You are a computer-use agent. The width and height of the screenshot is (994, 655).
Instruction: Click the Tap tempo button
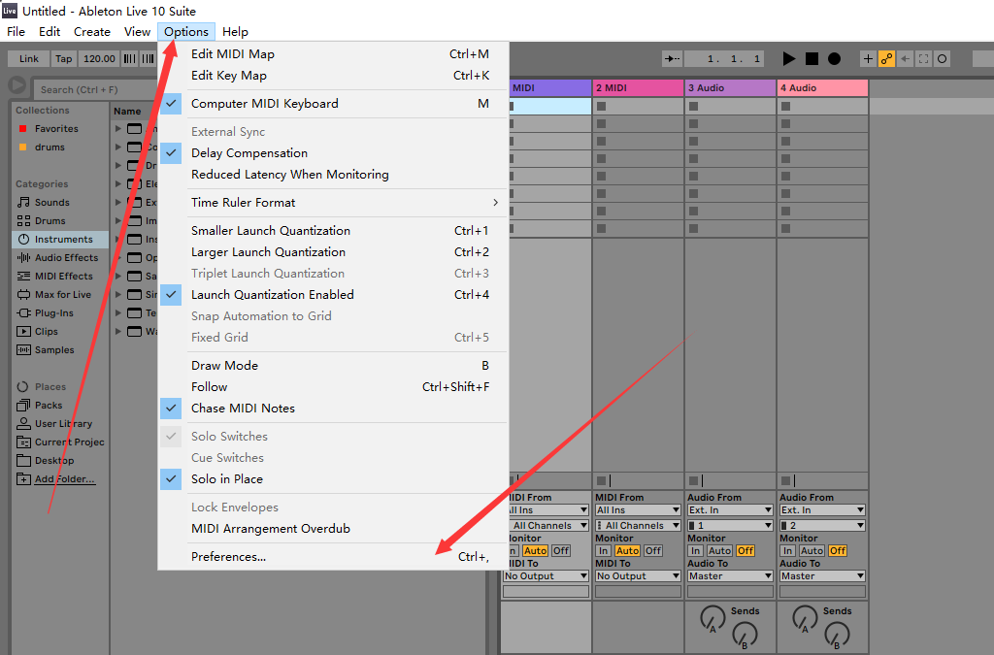tap(63, 59)
